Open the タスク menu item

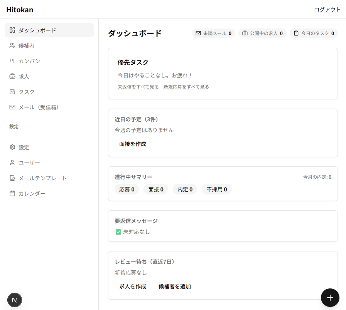pos(27,92)
